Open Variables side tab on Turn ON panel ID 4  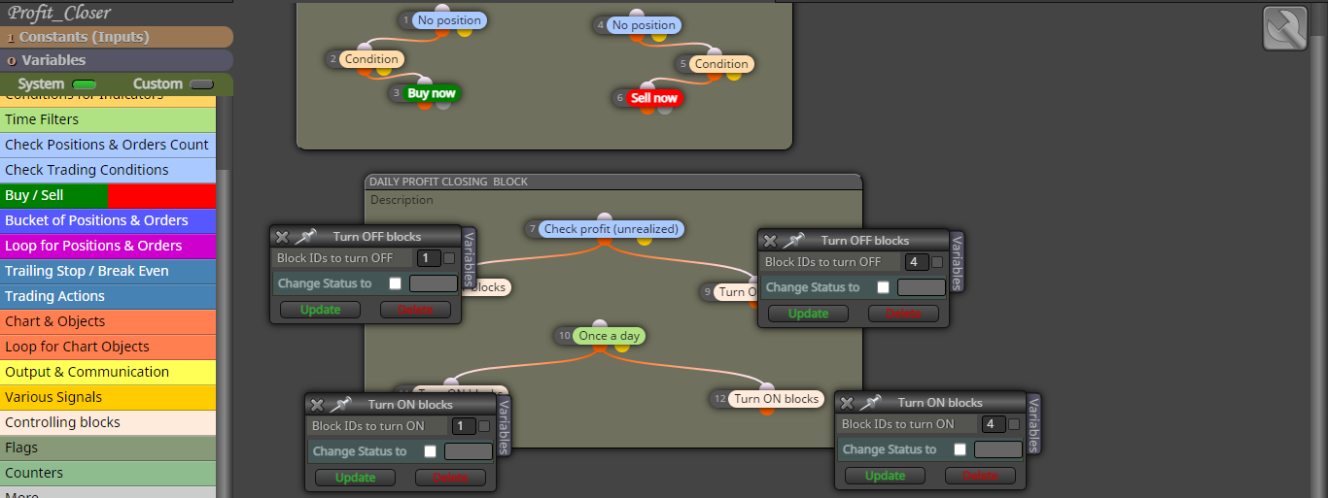tap(1034, 423)
